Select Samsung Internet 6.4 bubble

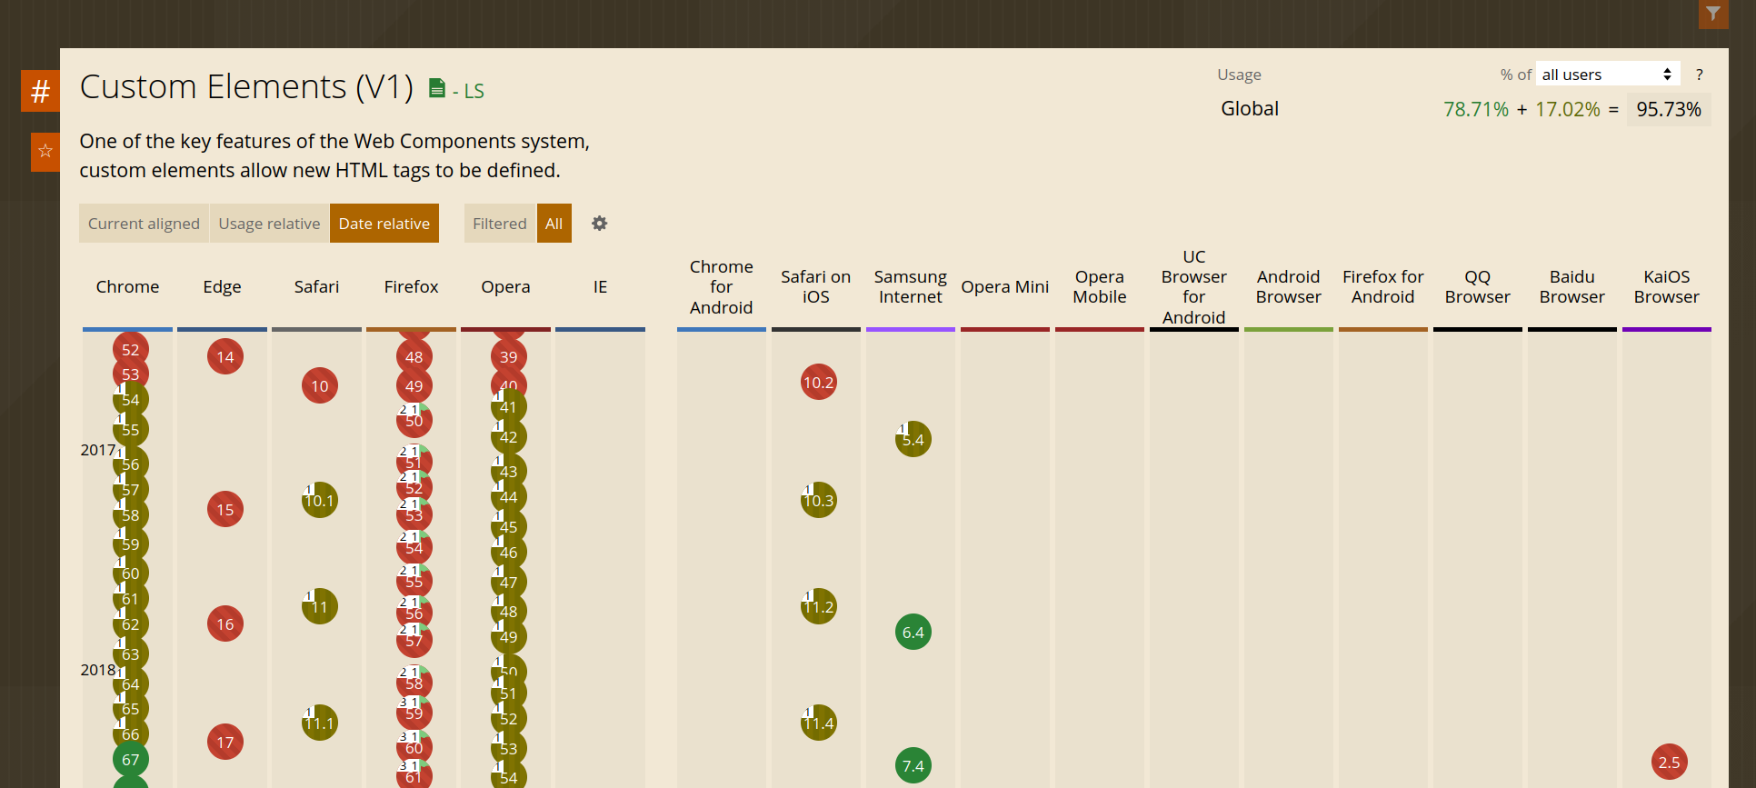coord(913,633)
